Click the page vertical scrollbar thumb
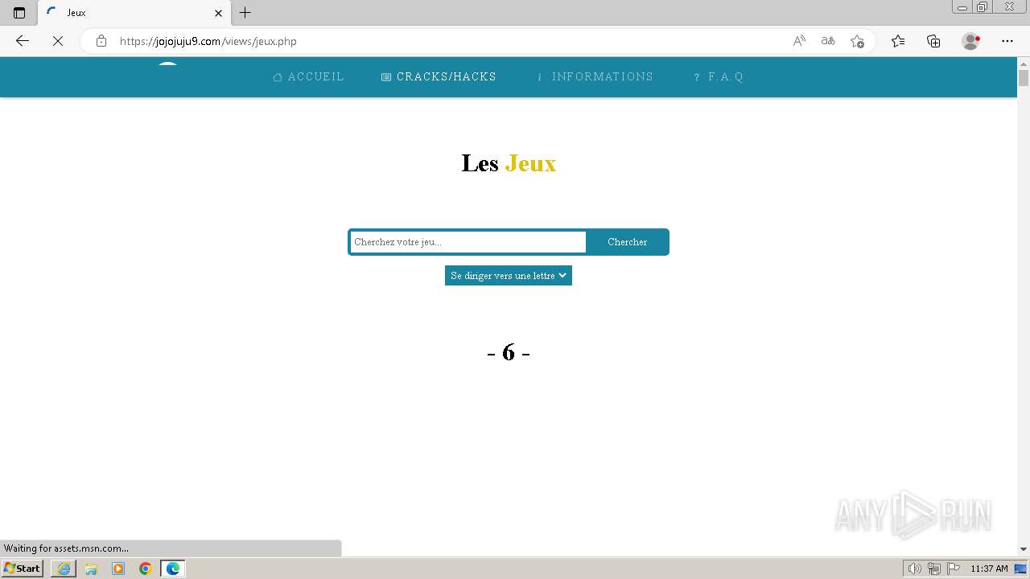Image resolution: width=1030 pixels, height=579 pixels. tap(1024, 78)
